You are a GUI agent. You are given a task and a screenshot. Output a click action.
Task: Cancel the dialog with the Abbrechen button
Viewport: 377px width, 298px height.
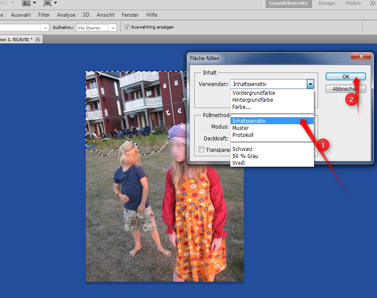(x=345, y=89)
